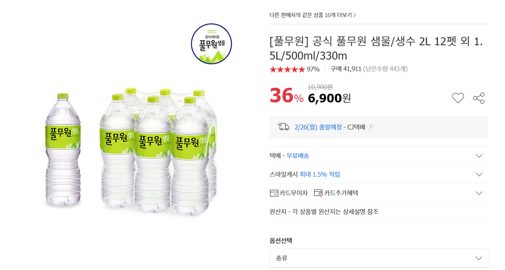
Task: Expand the 스마일캐시 rewards section
Action: (x=479, y=174)
